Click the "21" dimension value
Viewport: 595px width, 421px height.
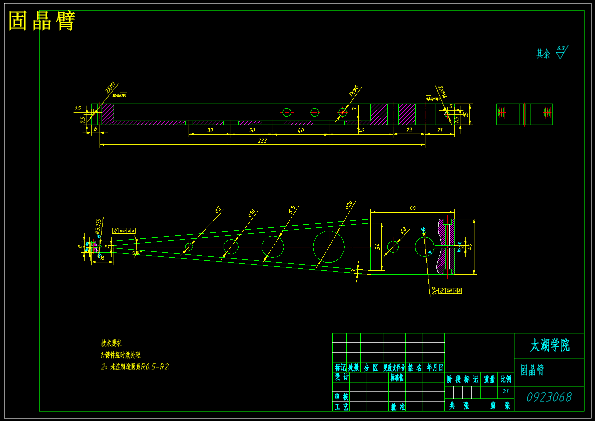[x=440, y=130]
